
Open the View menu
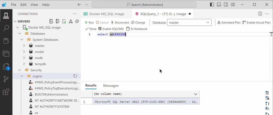coord(34,5)
